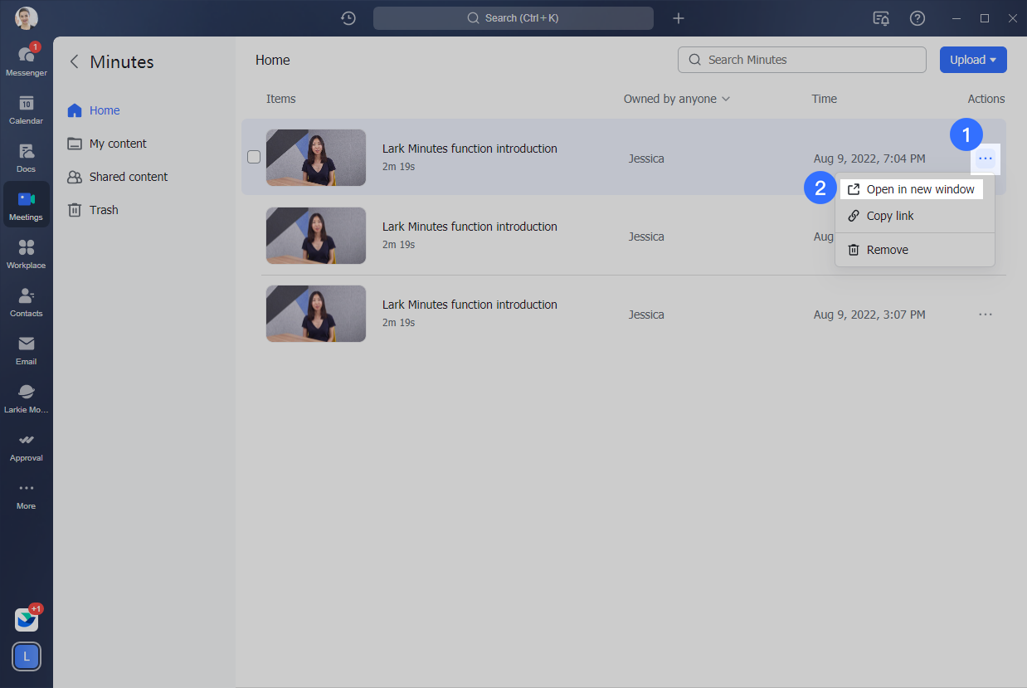Viewport: 1027px width, 688px height.
Task: Click the help question mark icon
Action: click(917, 18)
